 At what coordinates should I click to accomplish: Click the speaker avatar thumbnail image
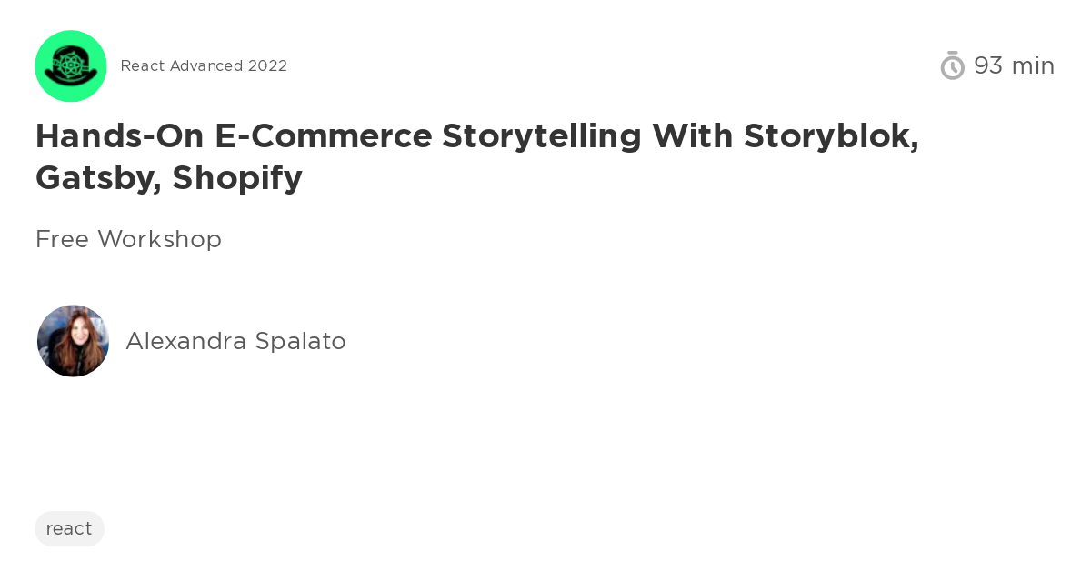(73, 341)
